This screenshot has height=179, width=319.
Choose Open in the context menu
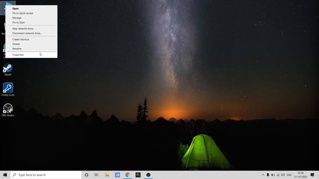(31, 8)
